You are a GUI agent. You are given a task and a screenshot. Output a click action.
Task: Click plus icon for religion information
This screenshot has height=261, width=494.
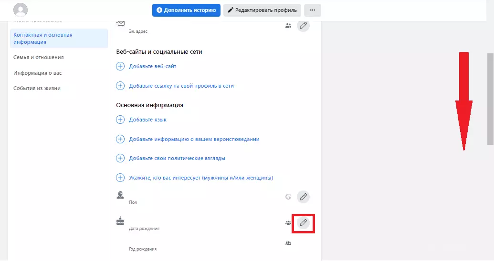(x=120, y=139)
